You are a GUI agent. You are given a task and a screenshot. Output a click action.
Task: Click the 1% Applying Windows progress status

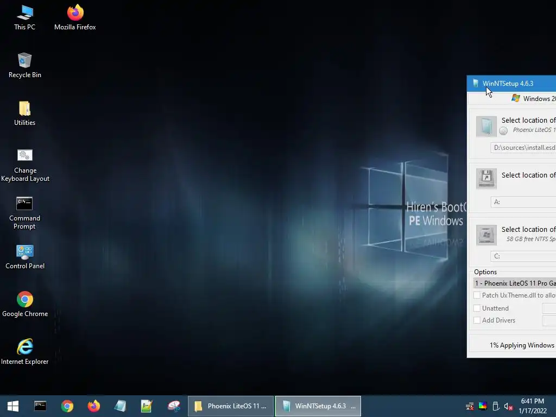tap(522, 345)
